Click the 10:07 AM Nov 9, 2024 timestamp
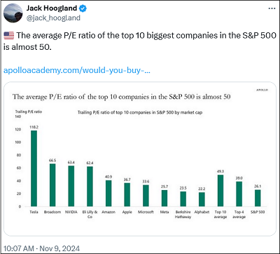This screenshot has height=254, width=280. click(41, 248)
